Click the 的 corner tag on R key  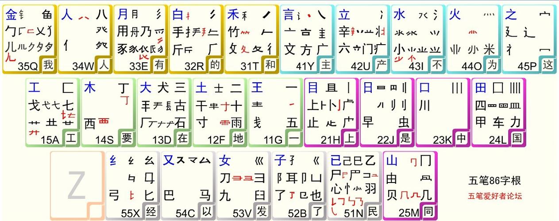(215, 65)
